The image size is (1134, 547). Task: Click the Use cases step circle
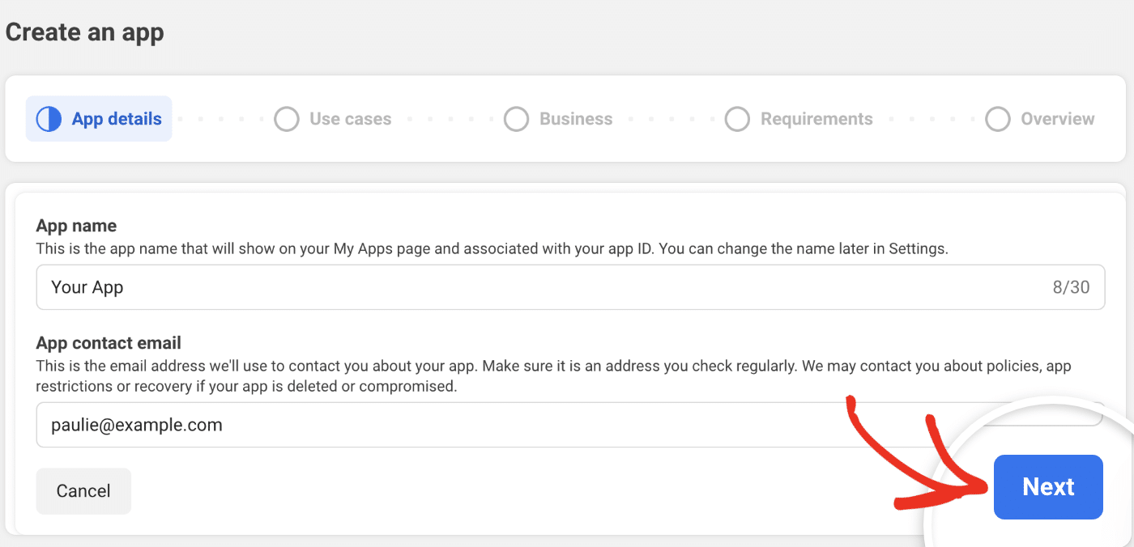[x=287, y=118]
